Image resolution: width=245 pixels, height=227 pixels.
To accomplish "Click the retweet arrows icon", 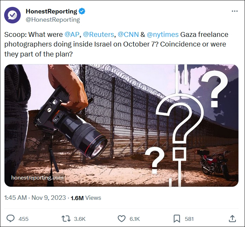I will (66, 219).
